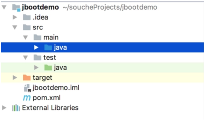204x122 pixels.
Task: Click the Maven pom.xml icon
Action: pyautogui.click(x=27, y=98)
